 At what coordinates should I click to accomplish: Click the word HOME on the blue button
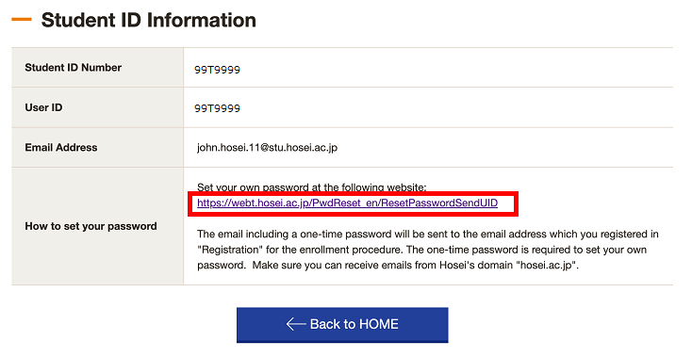tap(376, 324)
